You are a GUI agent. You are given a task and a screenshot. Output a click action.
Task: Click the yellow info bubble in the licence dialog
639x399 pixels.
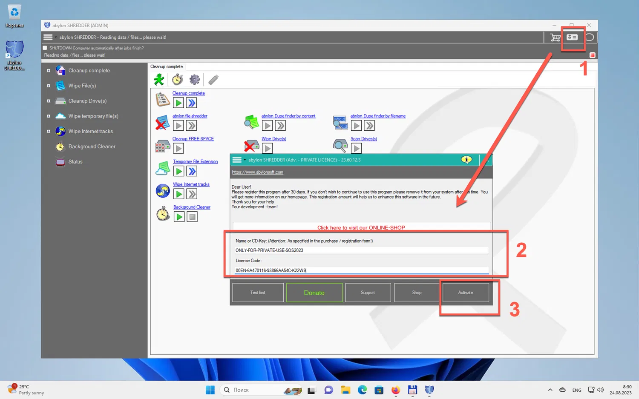tap(466, 160)
